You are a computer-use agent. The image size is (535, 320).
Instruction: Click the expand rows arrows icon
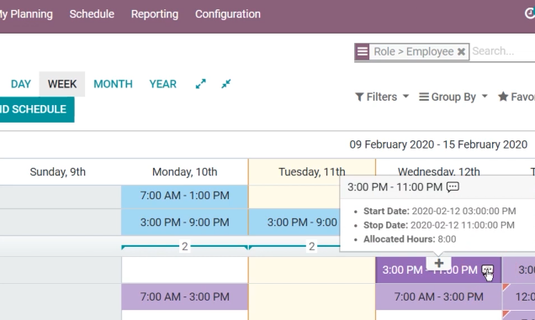point(200,84)
